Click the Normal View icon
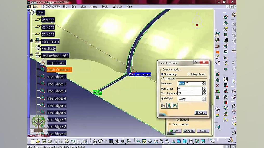Screen dimensions: 264x148 173,141
